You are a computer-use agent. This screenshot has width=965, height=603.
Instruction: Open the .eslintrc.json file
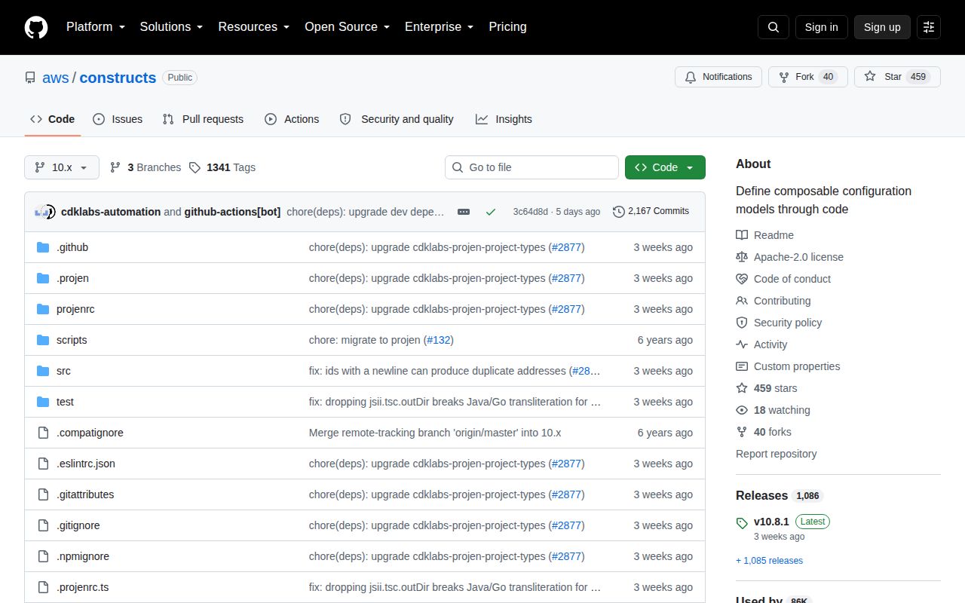pyautogui.click(x=86, y=464)
